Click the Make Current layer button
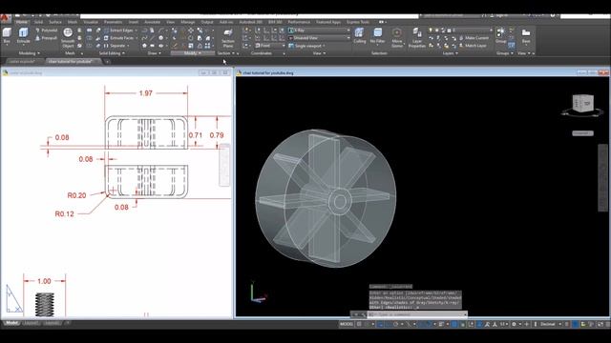611x343 pixels. click(x=474, y=38)
